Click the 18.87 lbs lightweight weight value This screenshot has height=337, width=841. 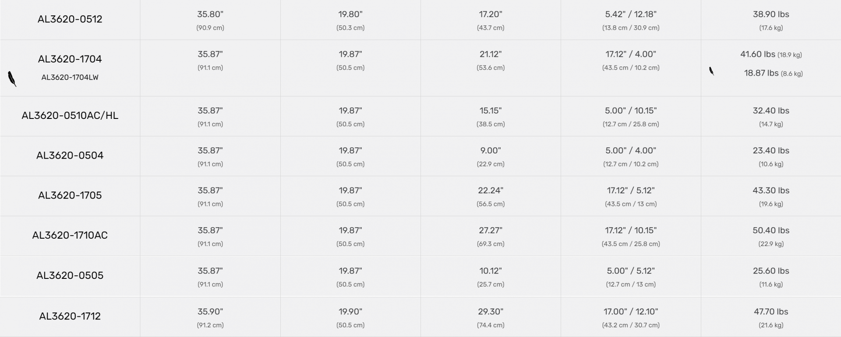tap(761, 73)
